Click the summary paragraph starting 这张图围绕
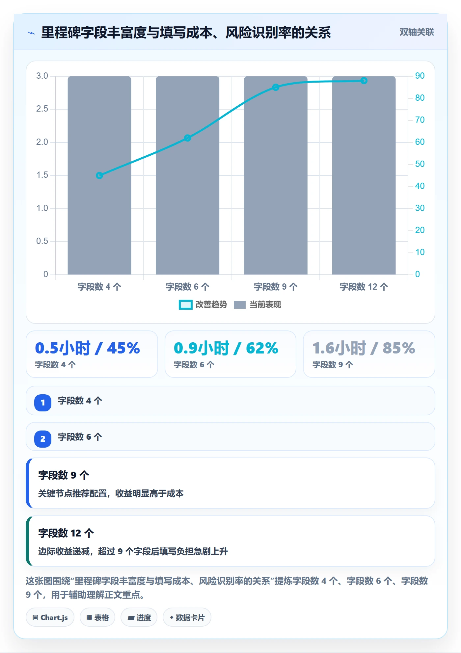 (x=227, y=588)
